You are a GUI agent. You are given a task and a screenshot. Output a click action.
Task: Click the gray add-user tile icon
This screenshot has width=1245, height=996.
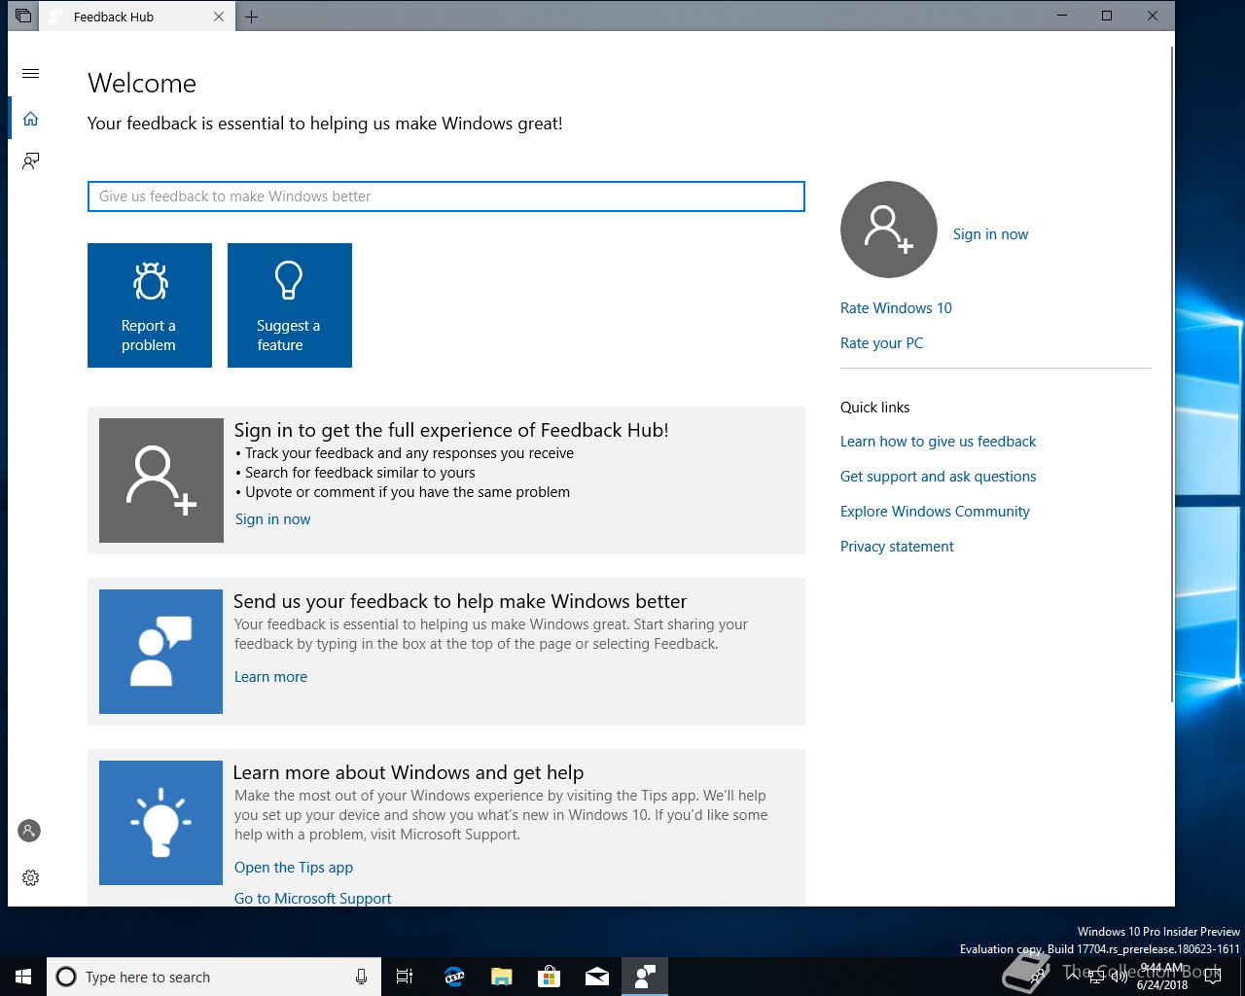(x=161, y=480)
